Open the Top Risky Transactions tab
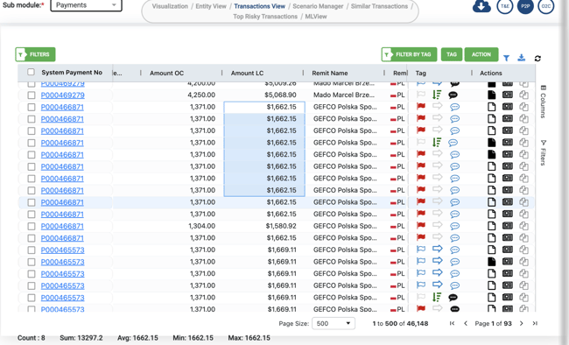 click(x=265, y=17)
